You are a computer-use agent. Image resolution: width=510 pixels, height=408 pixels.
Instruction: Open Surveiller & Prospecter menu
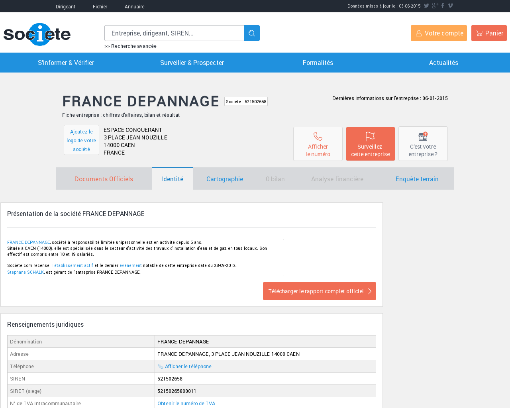(x=192, y=63)
